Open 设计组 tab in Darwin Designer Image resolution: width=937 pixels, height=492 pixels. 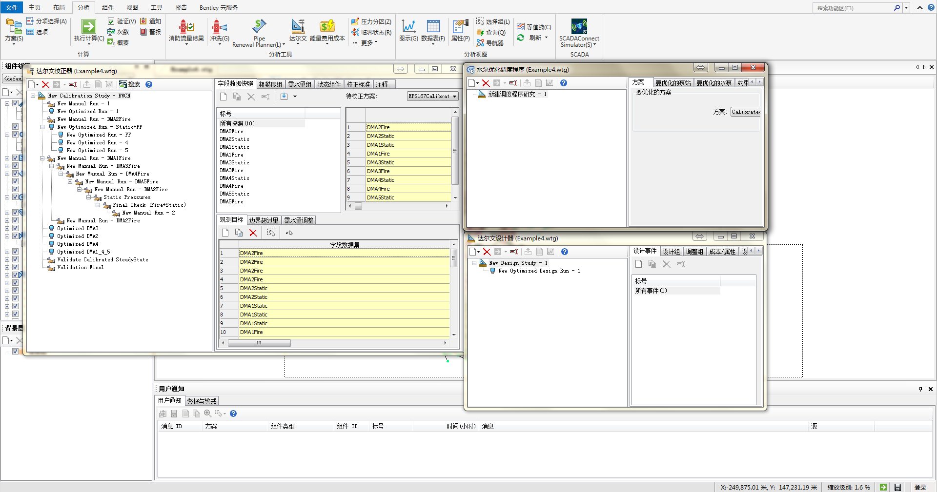[671, 252]
